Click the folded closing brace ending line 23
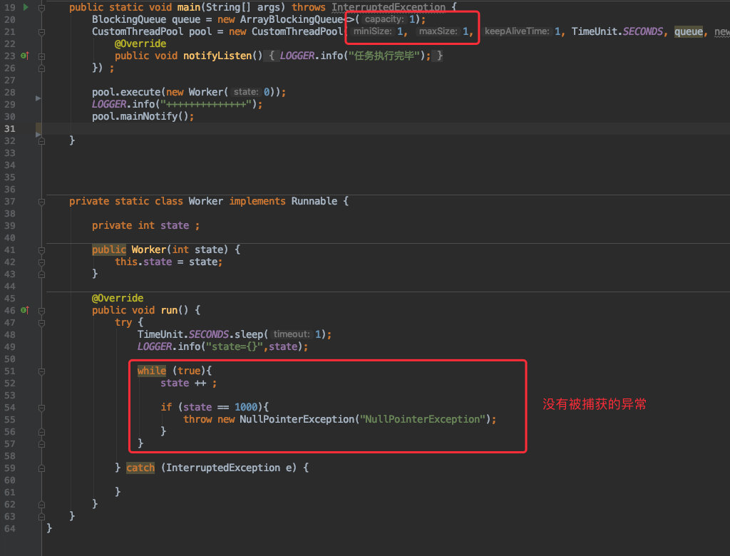730x556 pixels. coord(439,56)
